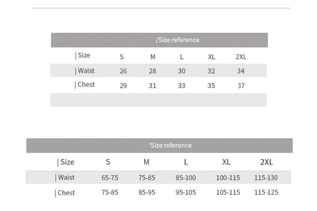Click waist value 26 for size S
Screen dimensions: 317x211
pos(123,71)
